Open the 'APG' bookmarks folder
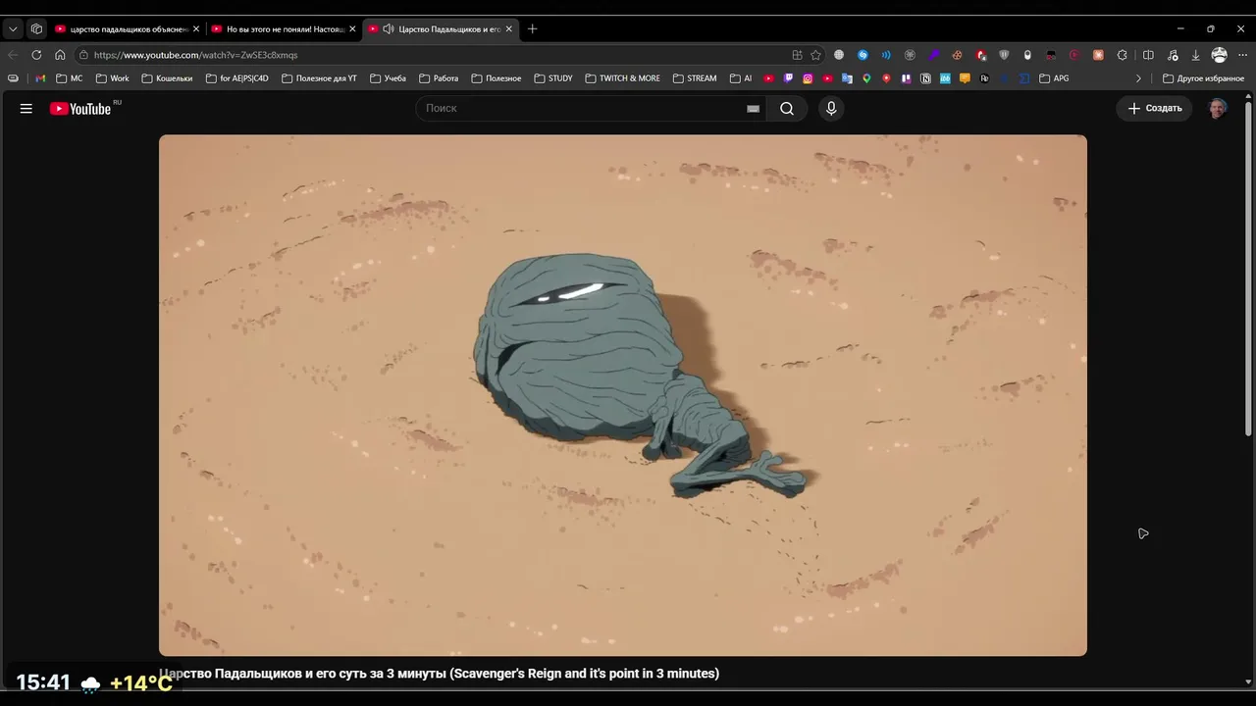 1054,78
